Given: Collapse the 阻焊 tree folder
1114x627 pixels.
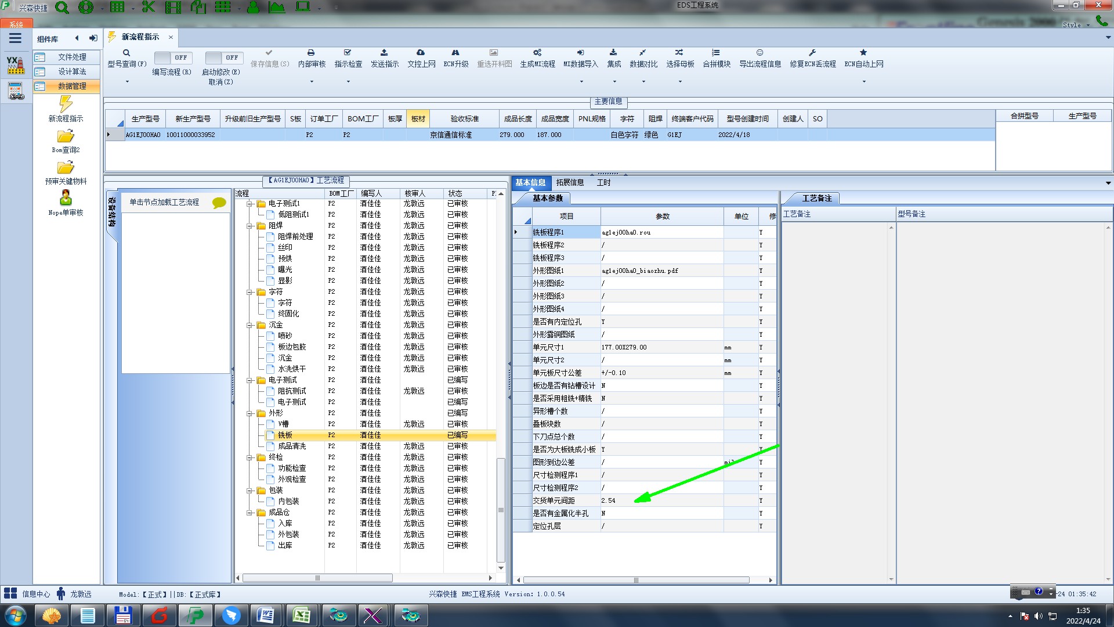Looking at the screenshot, I should point(249,226).
